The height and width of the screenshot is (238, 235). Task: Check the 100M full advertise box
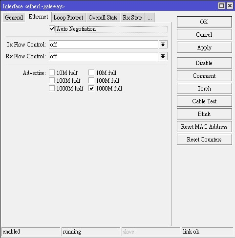pyautogui.click(x=91, y=80)
